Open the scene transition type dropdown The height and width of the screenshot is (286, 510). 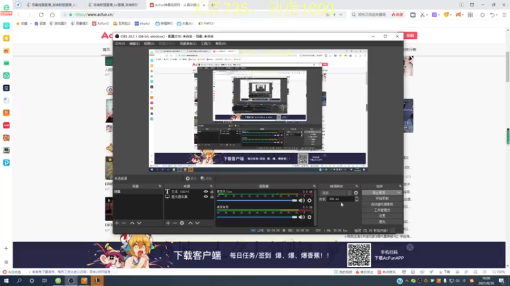[x=336, y=193]
